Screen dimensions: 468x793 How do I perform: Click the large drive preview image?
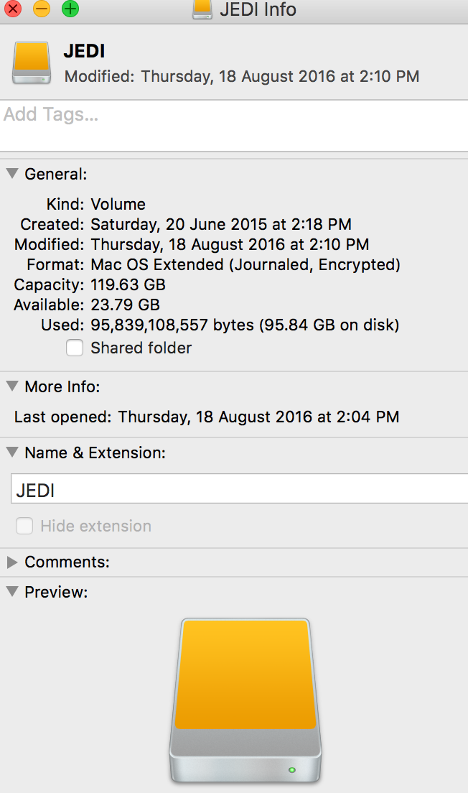point(245,700)
